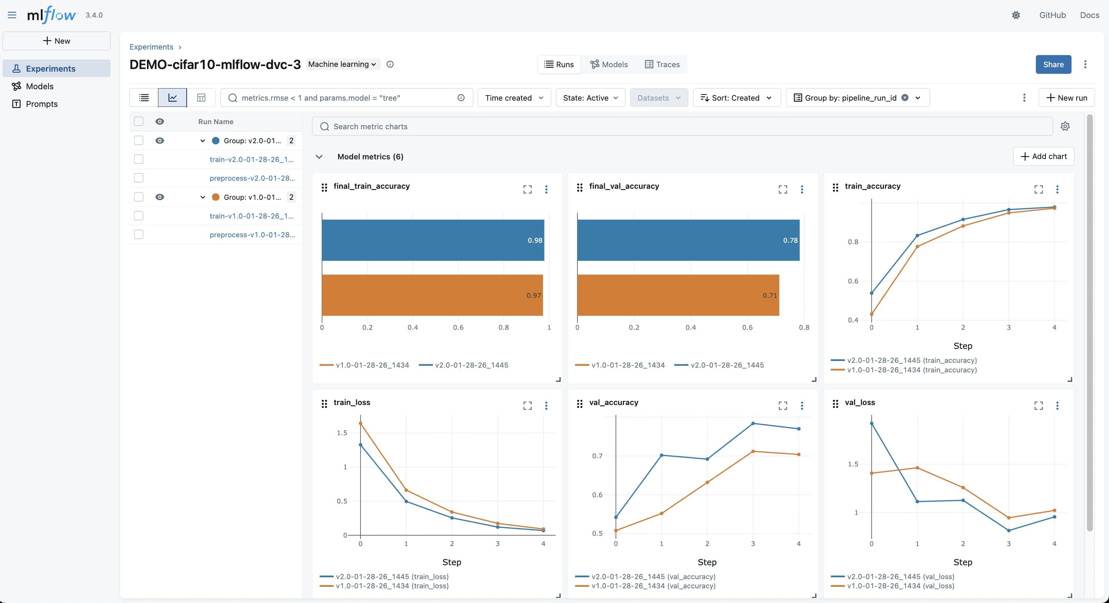Viewport: 1109px width, 603px height.
Task: Open the Time created filter dropdown
Action: pos(514,98)
